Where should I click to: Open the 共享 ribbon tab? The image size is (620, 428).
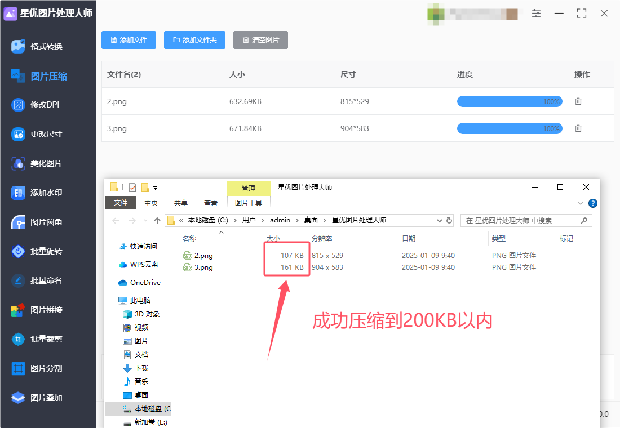[x=181, y=203]
